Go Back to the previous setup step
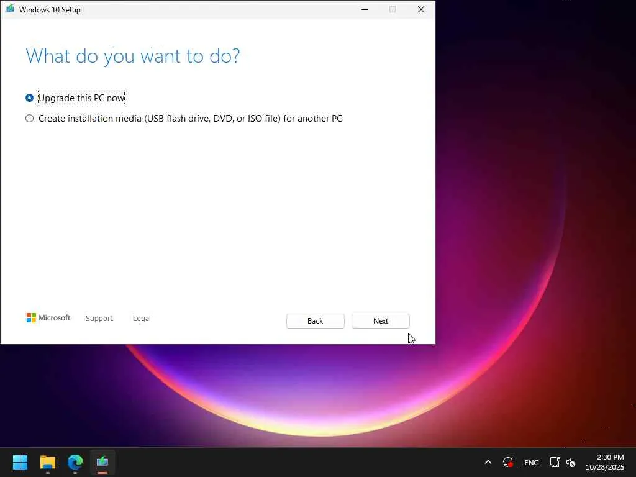 (x=315, y=321)
